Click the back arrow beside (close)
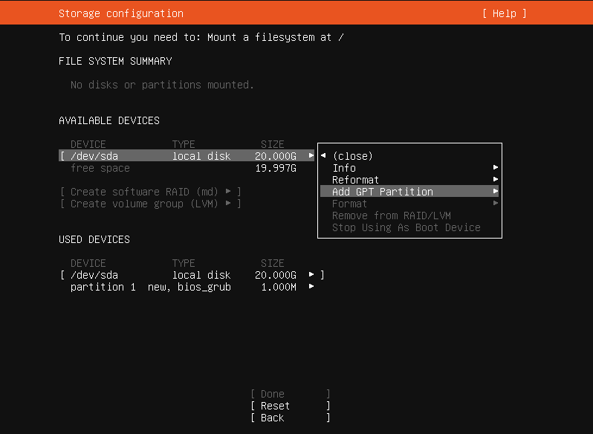This screenshot has width=593, height=434. click(323, 155)
